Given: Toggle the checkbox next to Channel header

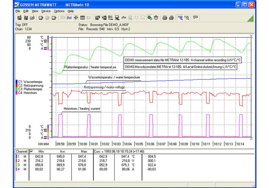Looking at the screenshot, I should pyautogui.click(x=31, y=151).
